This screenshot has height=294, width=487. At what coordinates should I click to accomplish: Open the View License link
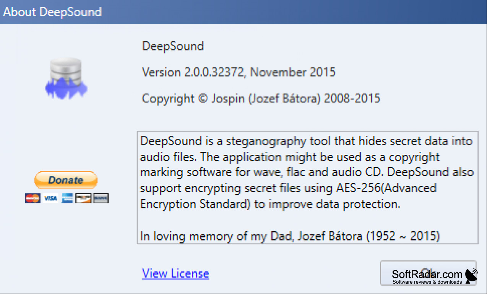pyautogui.click(x=175, y=273)
